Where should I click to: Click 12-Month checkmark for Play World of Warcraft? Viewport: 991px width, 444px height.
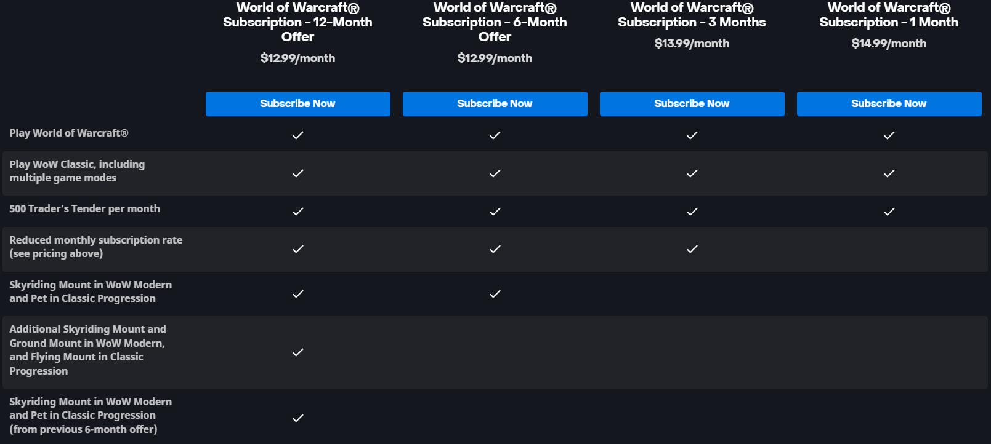pyautogui.click(x=298, y=135)
